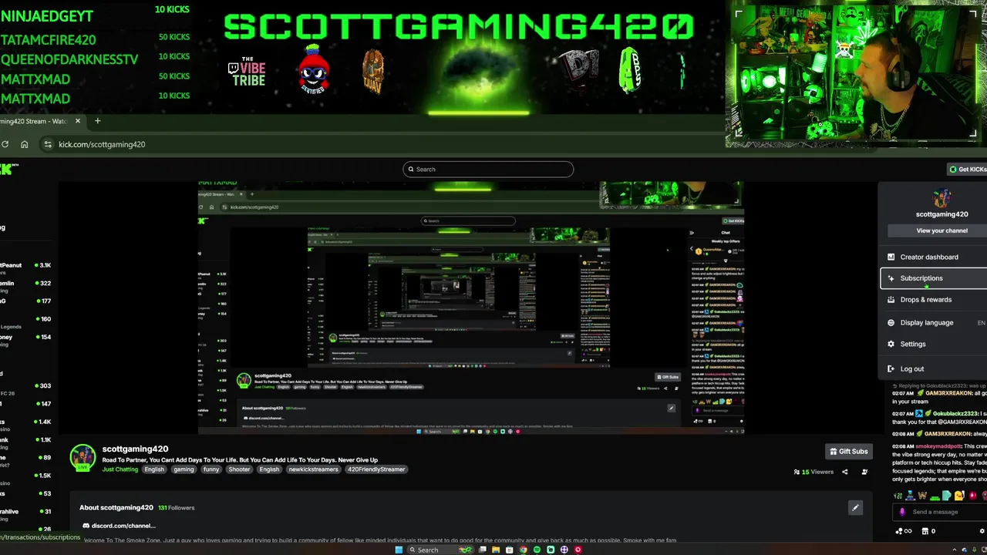Open Google Chrome from the taskbar
This screenshot has width=987, height=555.
pos(523,550)
